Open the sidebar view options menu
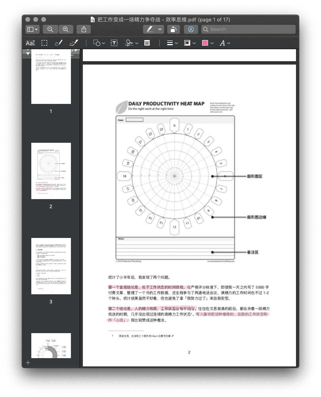Screen dimensions: 321x397 32,29
